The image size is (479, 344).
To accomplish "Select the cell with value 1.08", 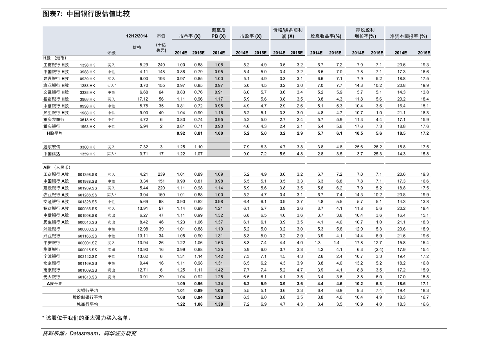I will pos(219,65).
